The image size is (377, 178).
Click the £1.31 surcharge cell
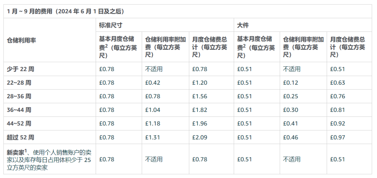coord(153,137)
